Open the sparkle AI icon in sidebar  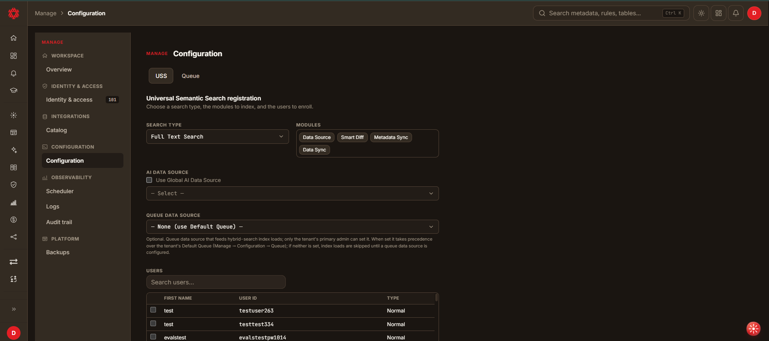pos(14,150)
